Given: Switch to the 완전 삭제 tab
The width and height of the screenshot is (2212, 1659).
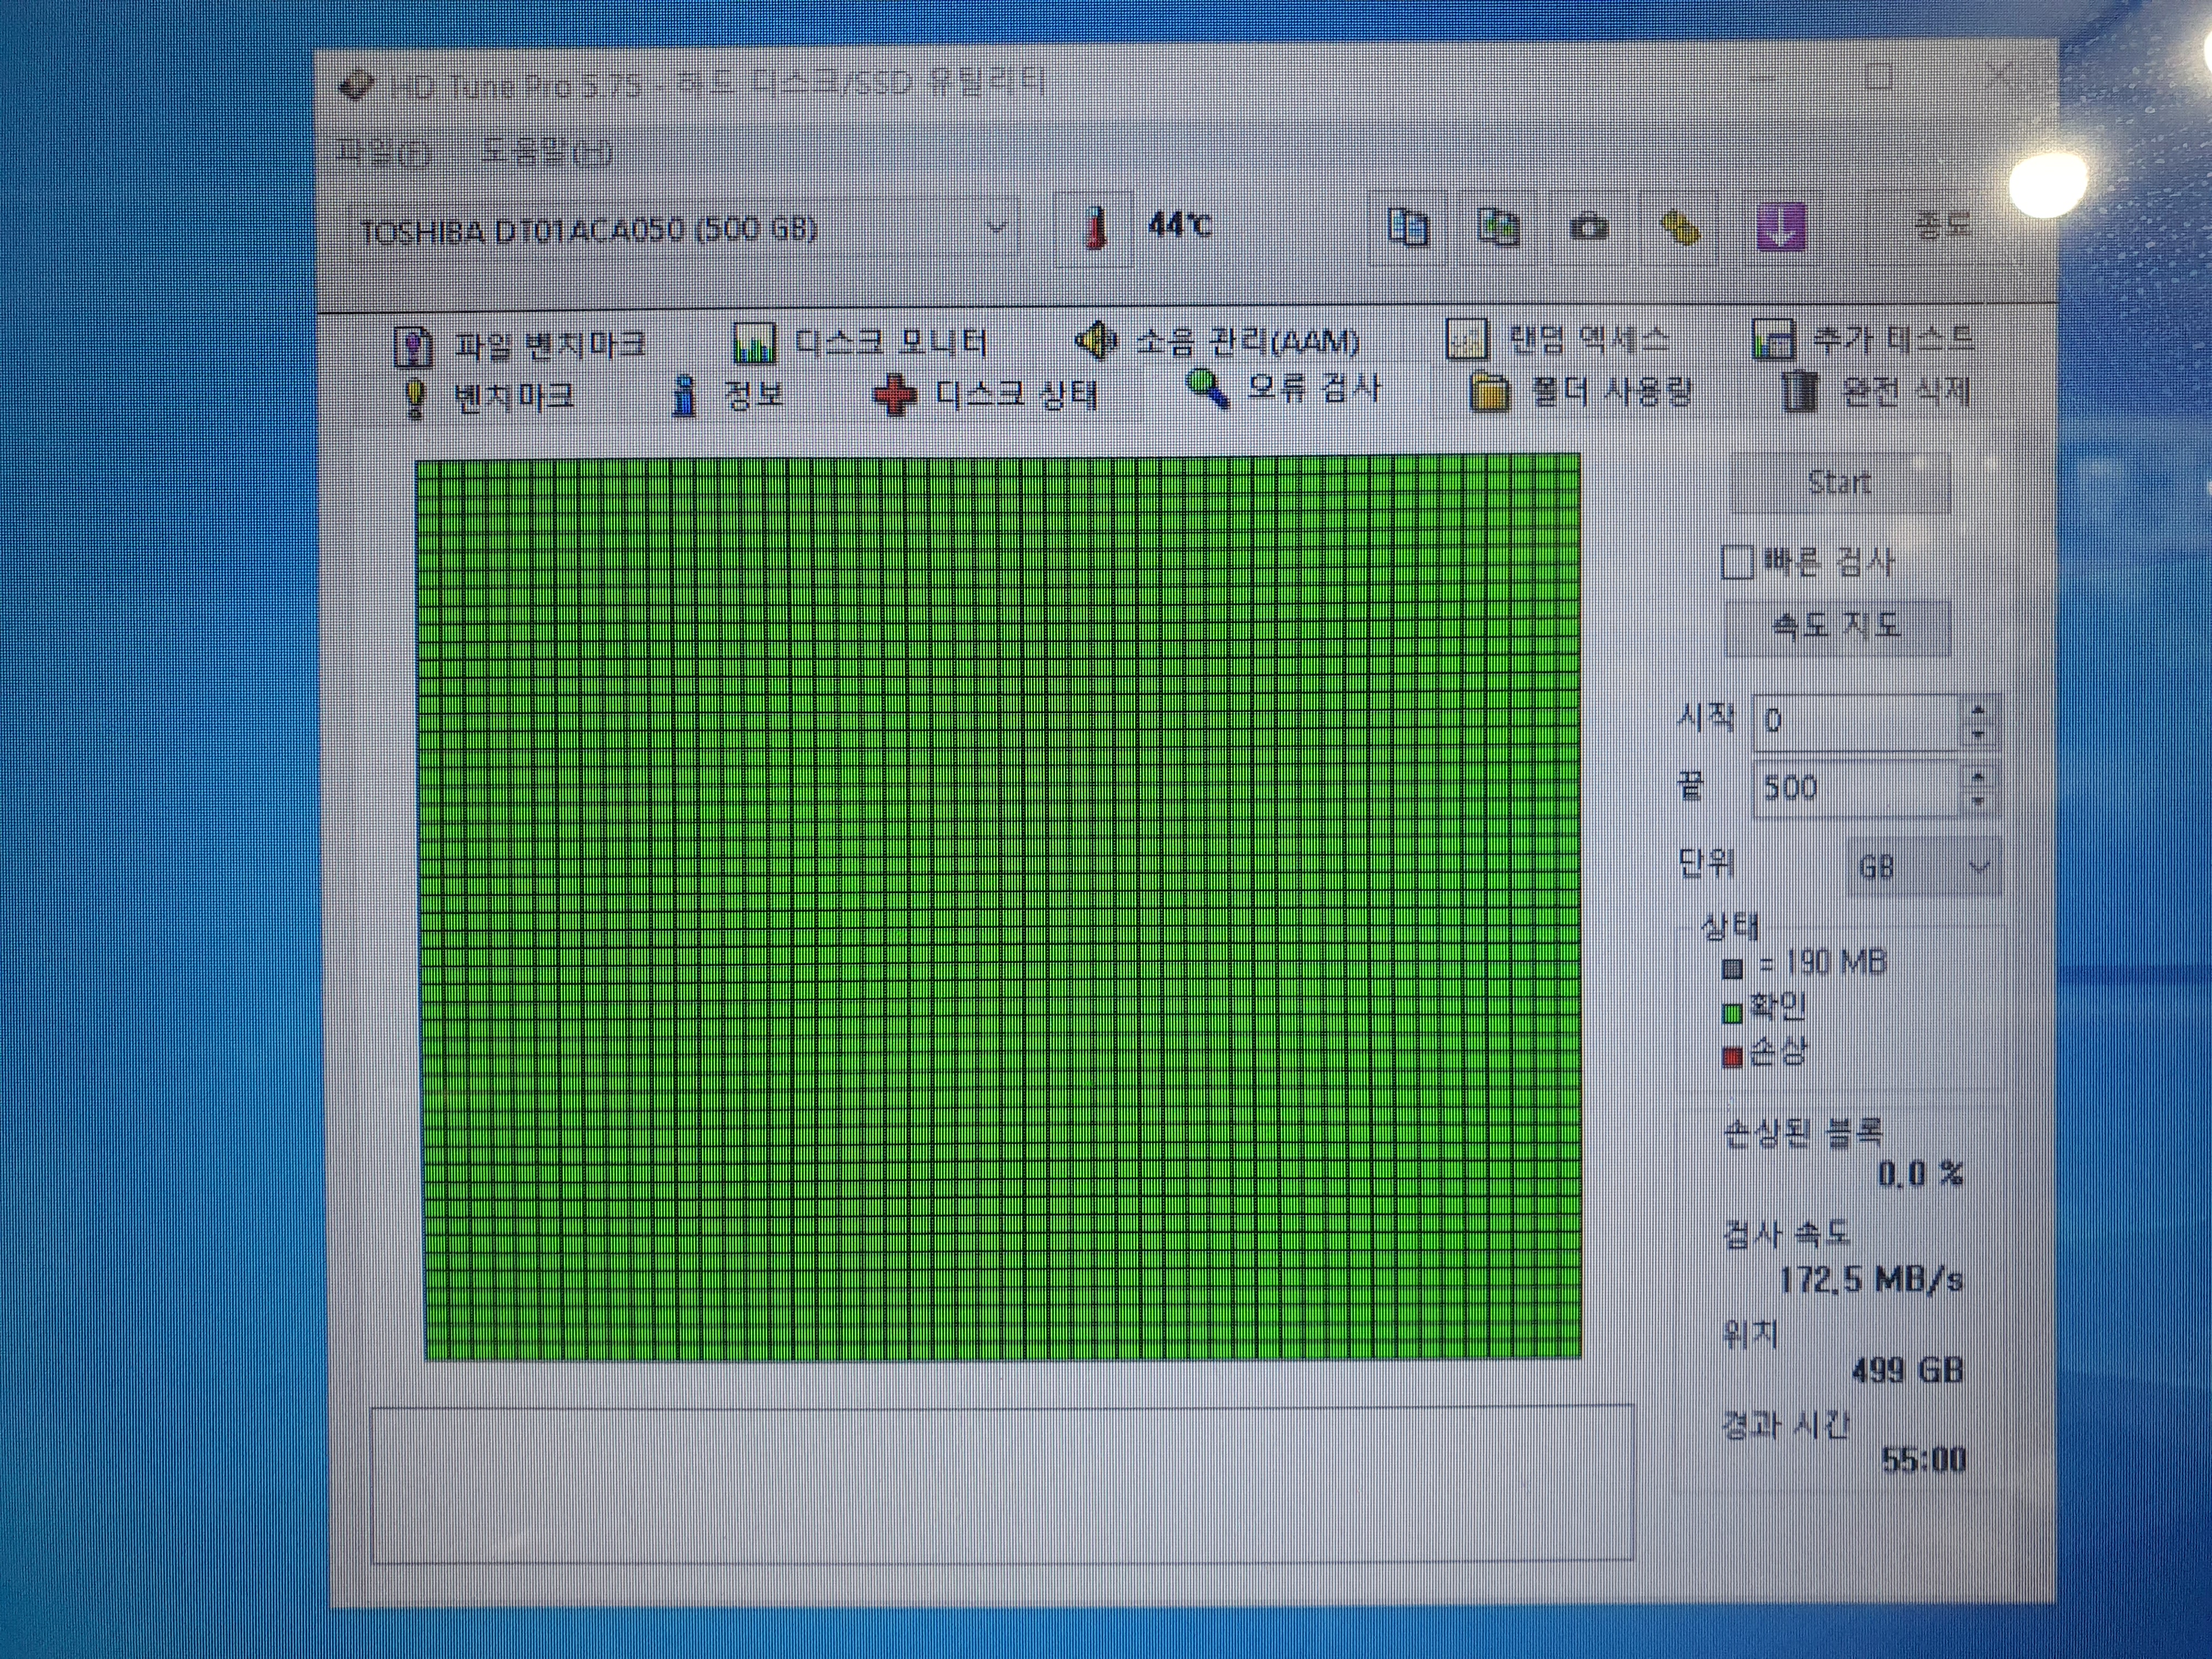Looking at the screenshot, I should click(1877, 391).
